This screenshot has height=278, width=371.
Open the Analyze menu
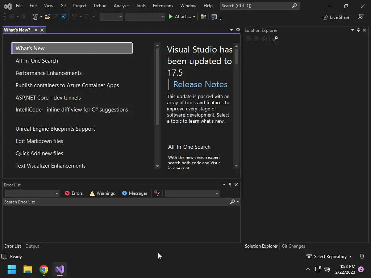(121, 6)
